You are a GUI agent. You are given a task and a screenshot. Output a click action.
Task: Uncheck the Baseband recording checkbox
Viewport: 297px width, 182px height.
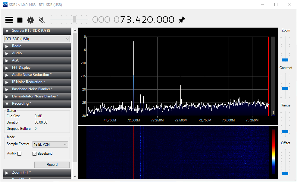(x=35, y=154)
